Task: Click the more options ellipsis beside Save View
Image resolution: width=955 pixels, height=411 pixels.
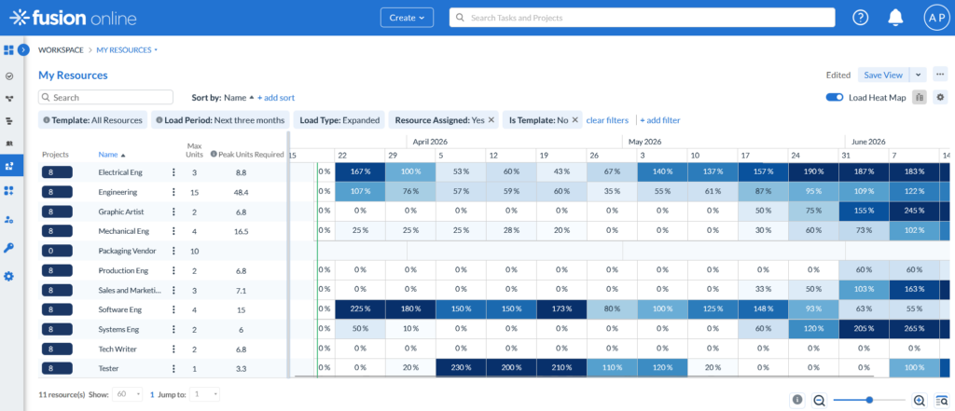Action: [x=940, y=75]
